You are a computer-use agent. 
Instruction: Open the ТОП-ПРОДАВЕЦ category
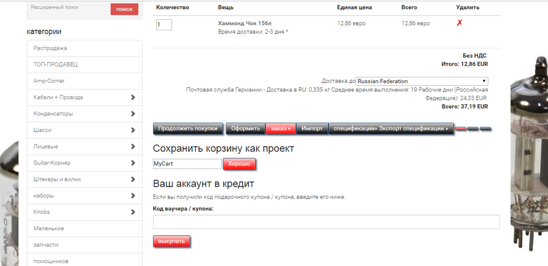pos(84,65)
